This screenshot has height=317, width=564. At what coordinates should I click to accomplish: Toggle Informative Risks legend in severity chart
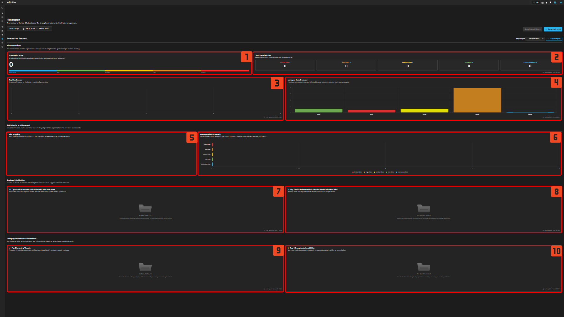(402, 172)
